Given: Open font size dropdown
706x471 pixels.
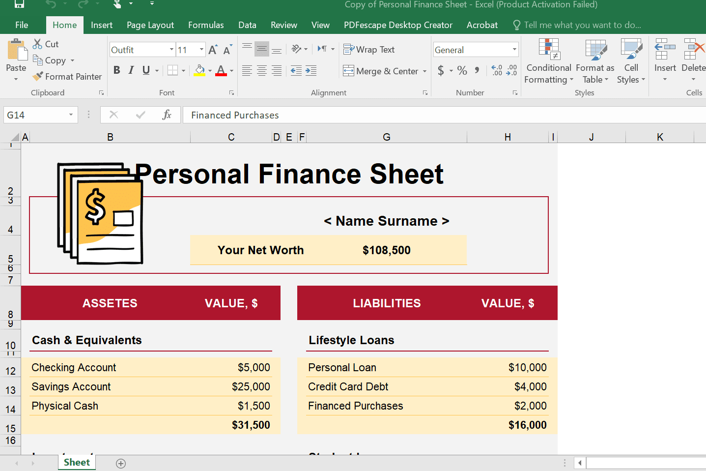Looking at the screenshot, I should (x=201, y=50).
